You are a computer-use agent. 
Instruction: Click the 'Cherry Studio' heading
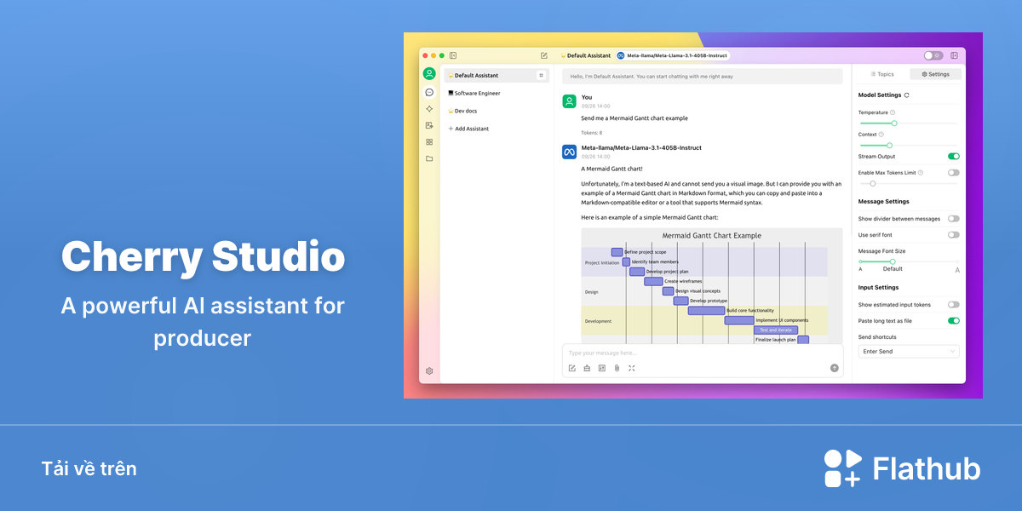(x=203, y=255)
